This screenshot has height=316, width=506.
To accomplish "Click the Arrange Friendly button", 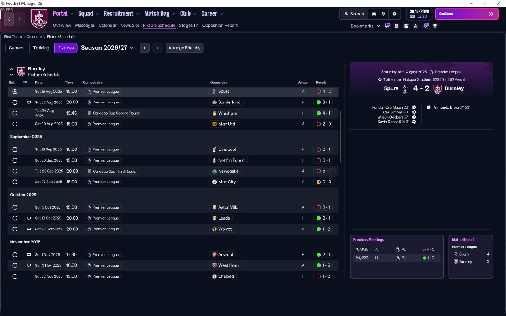I will 184,48.
